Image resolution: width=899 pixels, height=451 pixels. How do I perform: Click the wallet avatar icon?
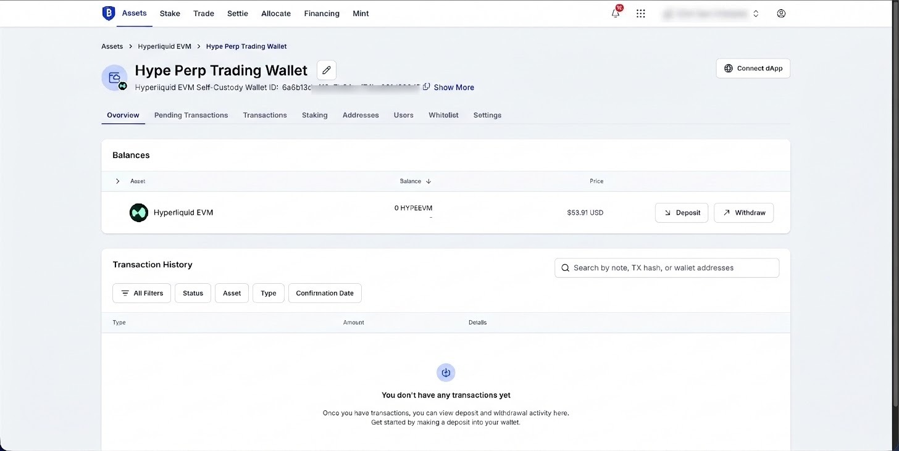coord(114,77)
